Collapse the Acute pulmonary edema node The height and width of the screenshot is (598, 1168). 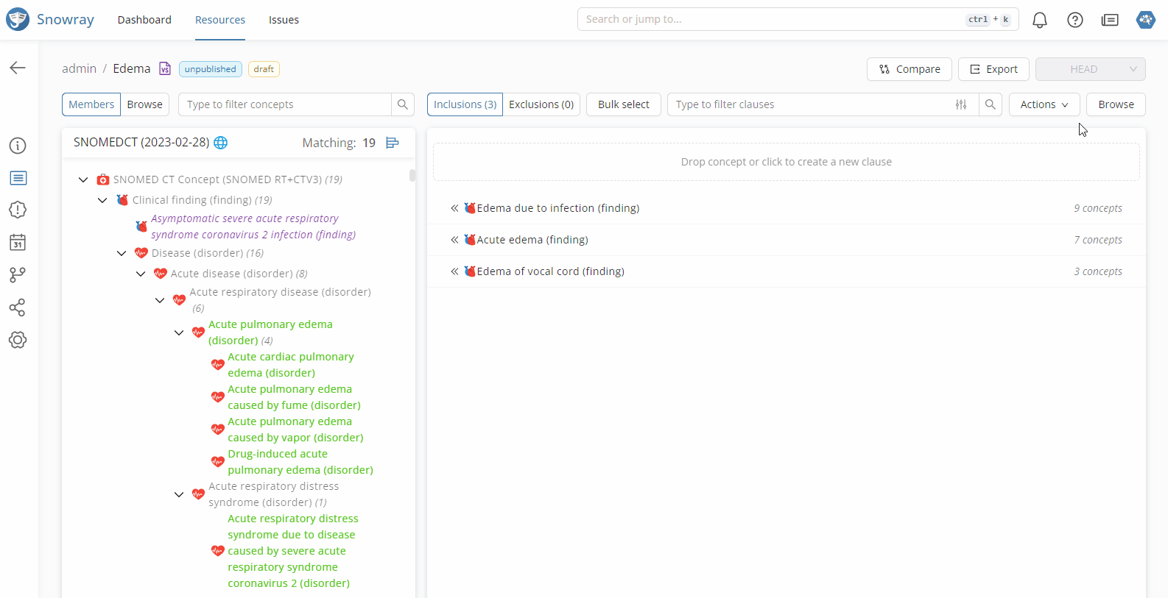pos(179,332)
